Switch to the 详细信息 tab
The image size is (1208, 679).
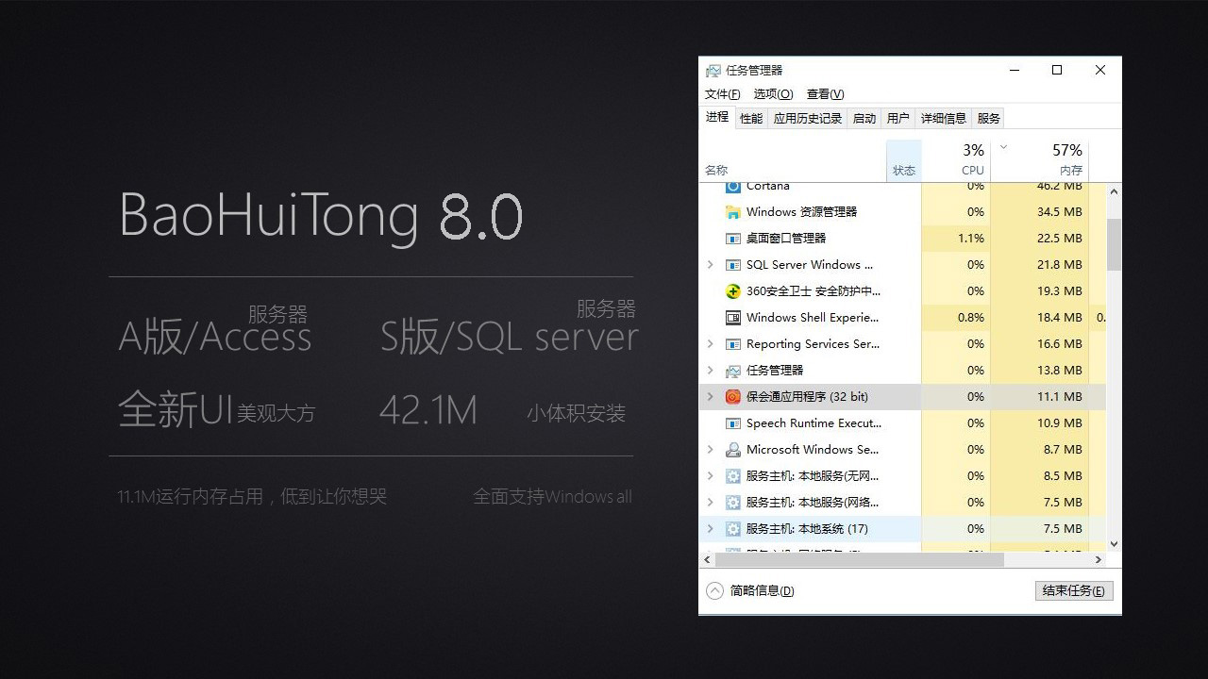[x=944, y=119]
